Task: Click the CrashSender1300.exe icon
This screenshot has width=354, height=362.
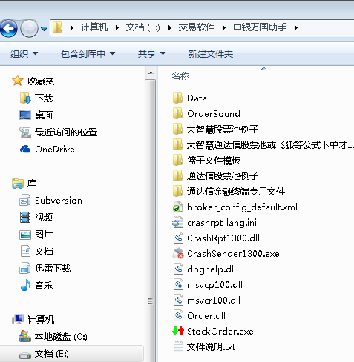Action: (178, 253)
